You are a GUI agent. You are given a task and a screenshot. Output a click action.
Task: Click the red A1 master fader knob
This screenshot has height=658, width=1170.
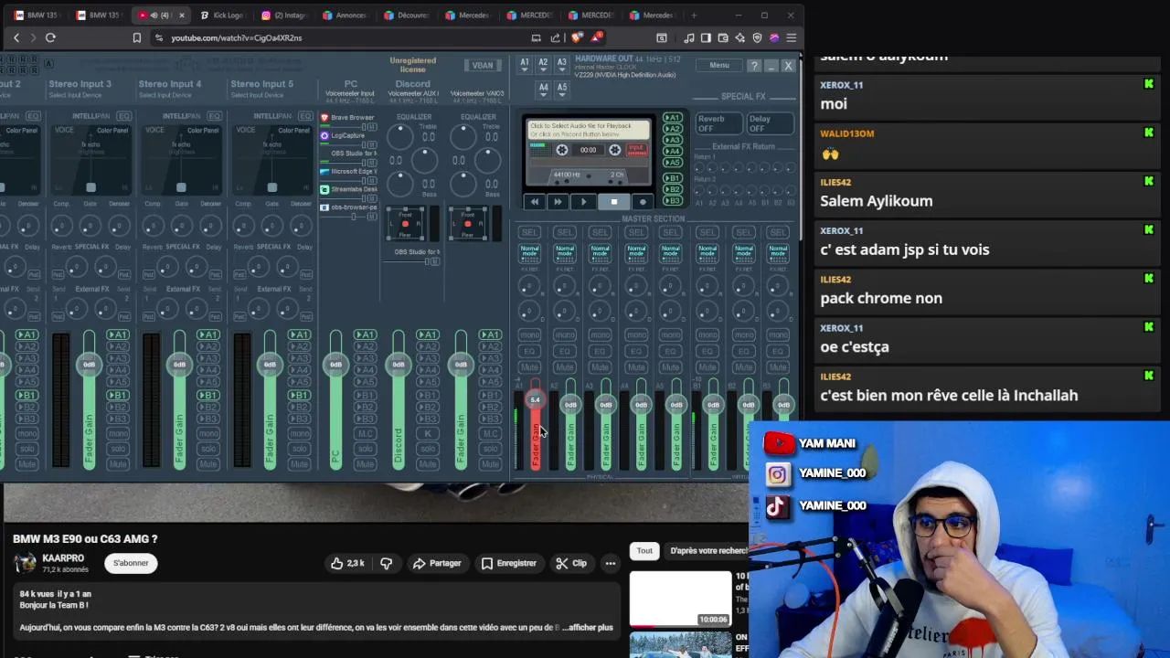(535, 400)
